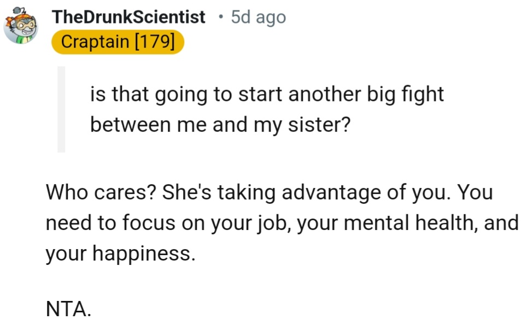Image resolution: width=522 pixels, height=326 pixels.
Task: Select the Craptain [179] flair badge
Action: (x=118, y=43)
